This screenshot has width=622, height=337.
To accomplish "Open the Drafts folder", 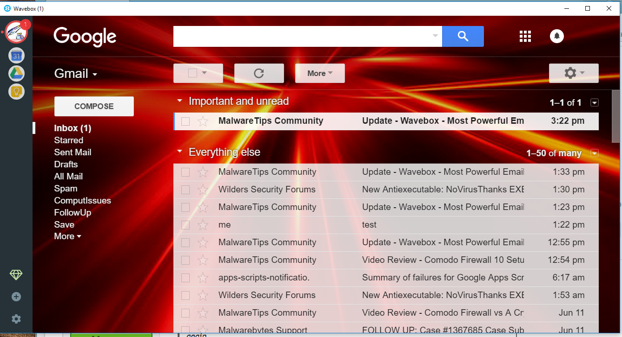I will (x=66, y=165).
